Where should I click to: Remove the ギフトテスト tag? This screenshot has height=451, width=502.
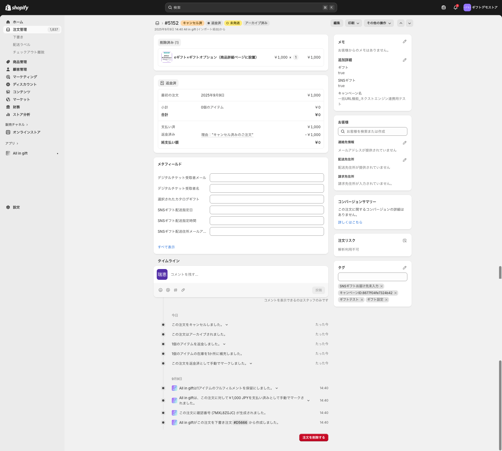(362, 300)
